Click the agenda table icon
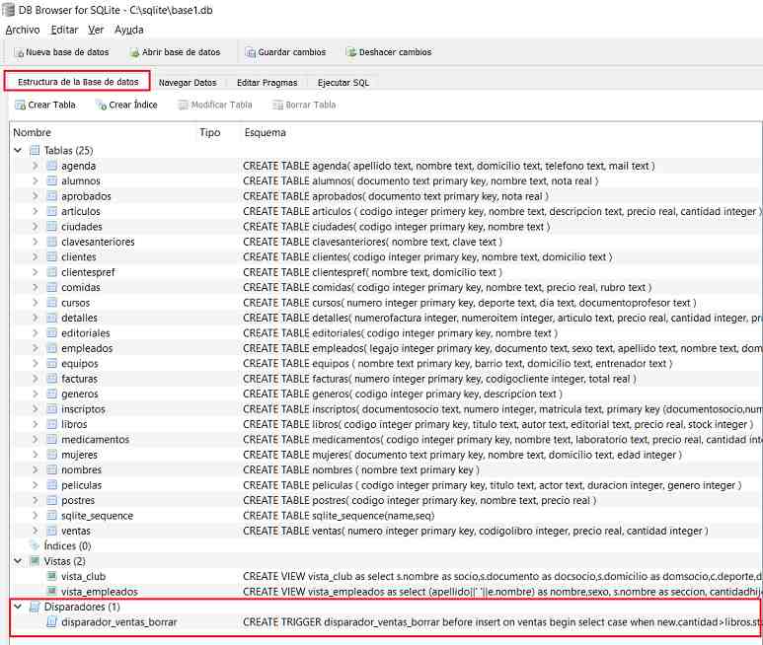The width and height of the screenshot is (763, 645). pos(52,166)
